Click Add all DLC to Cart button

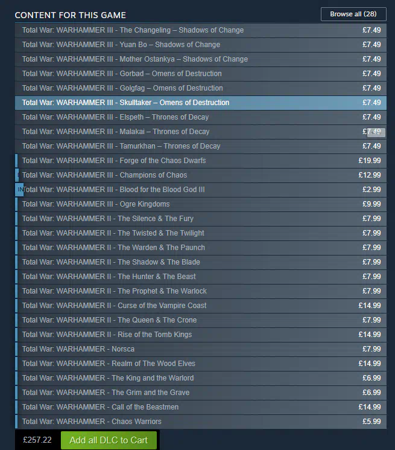[109, 440]
